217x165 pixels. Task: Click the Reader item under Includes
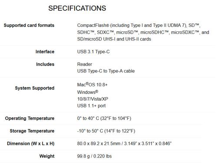[x=85, y=64]
